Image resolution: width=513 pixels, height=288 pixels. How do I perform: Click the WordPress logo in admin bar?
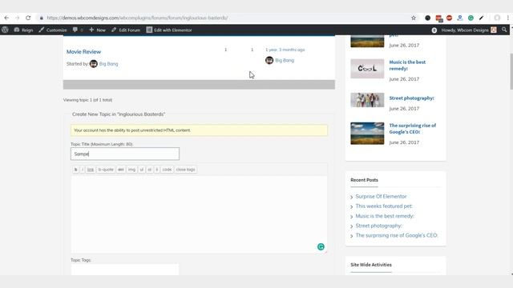pos(5,30)
